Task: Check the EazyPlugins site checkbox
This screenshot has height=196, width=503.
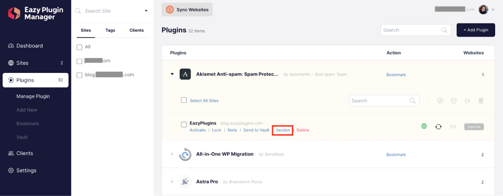Action: pyautogui.click(x=184, y=124)
